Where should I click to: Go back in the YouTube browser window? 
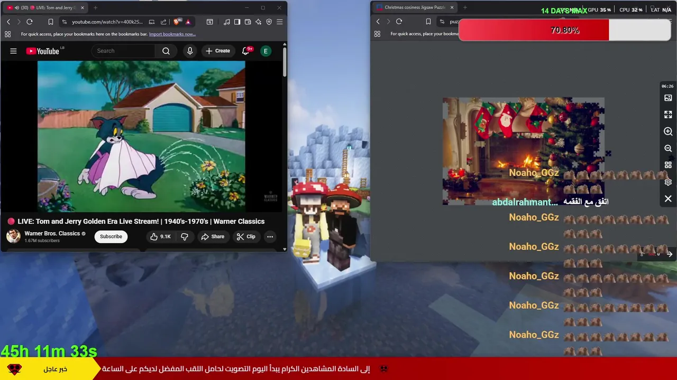click(8, 22)
